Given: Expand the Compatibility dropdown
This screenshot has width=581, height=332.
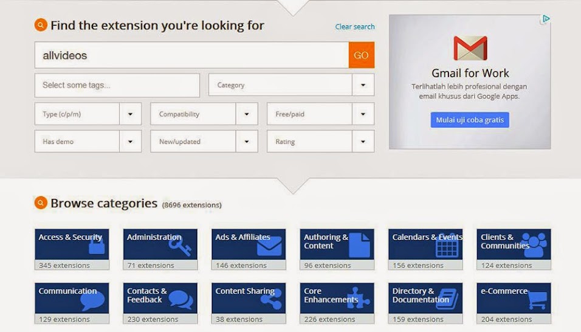Looking at the screenshot, I should [246, 114].
